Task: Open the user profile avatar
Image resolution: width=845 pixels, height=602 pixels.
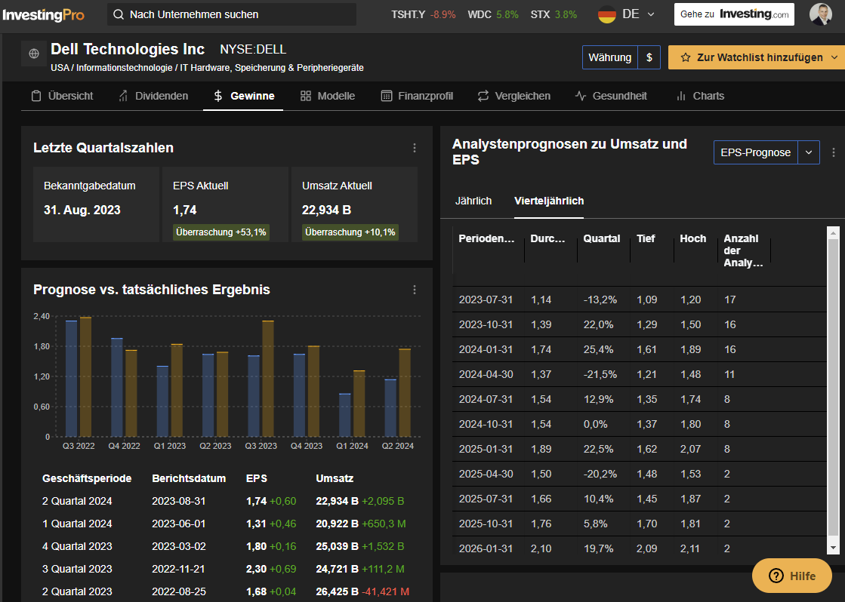Action: pyautogui.click(x=821, y=14)
